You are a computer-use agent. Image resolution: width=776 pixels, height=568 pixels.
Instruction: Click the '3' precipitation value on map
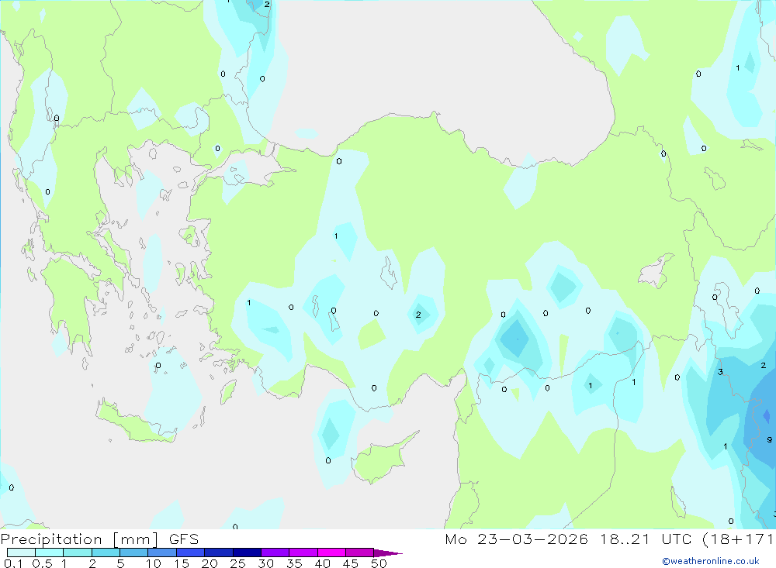[x=720, y=372]
